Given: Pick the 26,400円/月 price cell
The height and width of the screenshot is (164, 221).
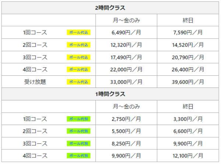Looking at the screenshot, I should pyautogui.click(x=188, y=69).
